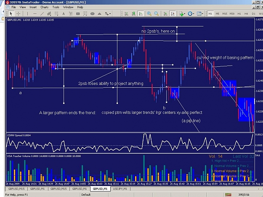Click the active white GBPUSD,M1 chart tab
Image resolution: width=263 pixels, height=197 pixels.
(x=100, y=189)
